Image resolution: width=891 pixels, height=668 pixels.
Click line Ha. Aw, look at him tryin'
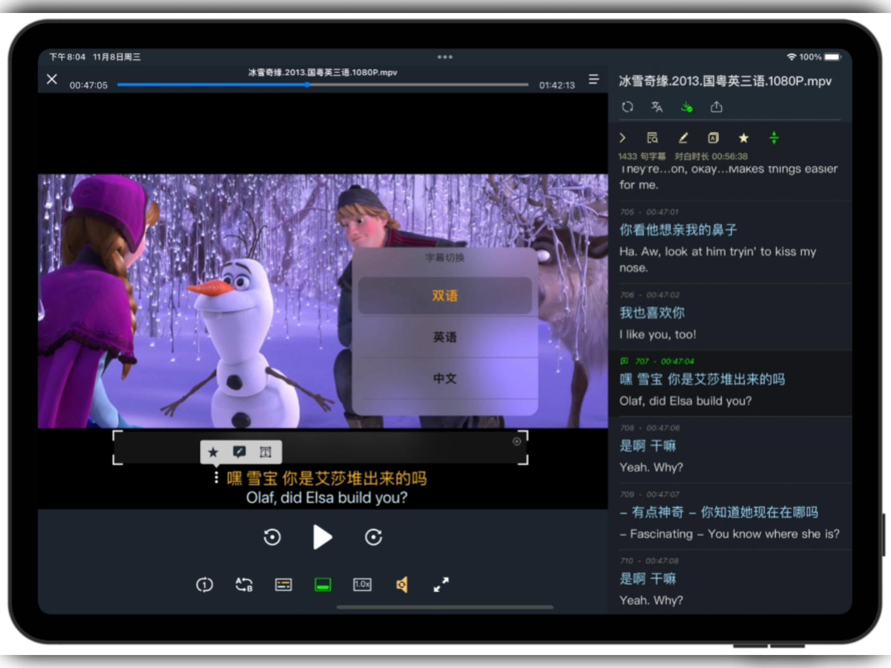[718, 259]
